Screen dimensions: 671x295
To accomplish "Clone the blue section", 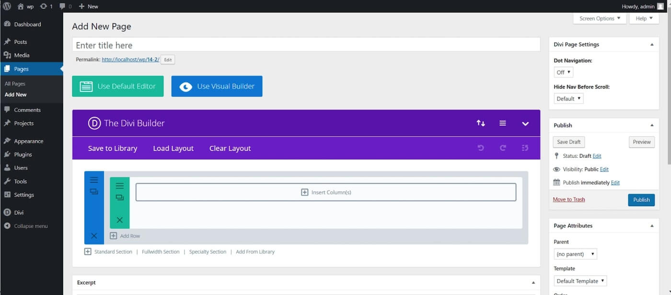I will click(x=94, y=191).
